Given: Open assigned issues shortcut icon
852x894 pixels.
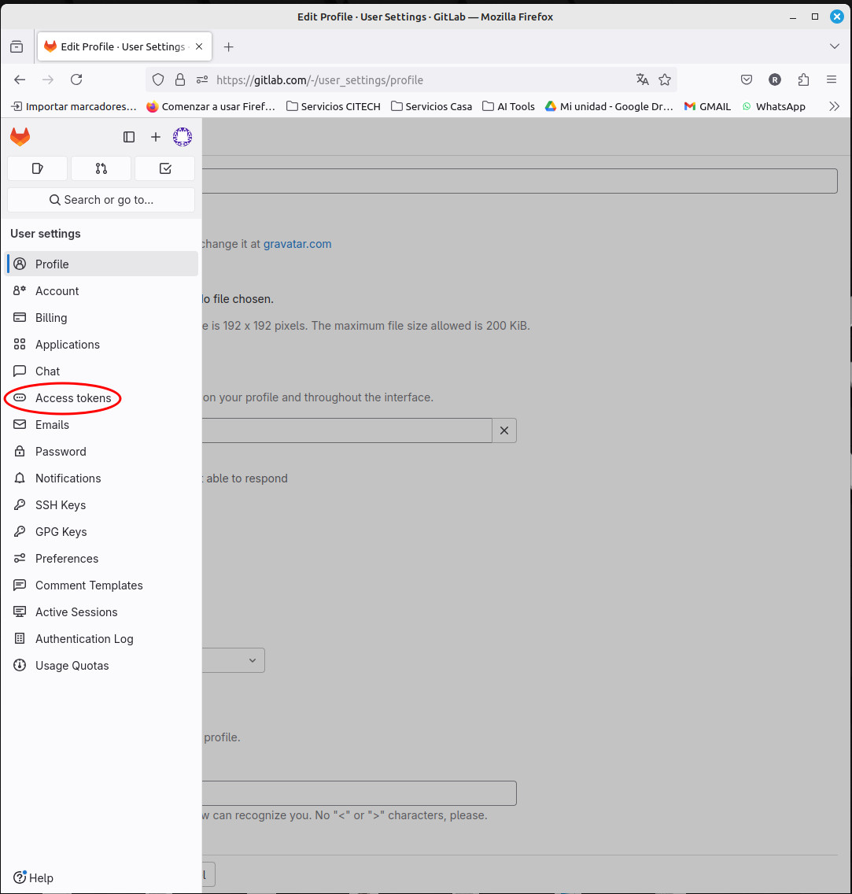Looking at the screenshot, I should [37, 168].
